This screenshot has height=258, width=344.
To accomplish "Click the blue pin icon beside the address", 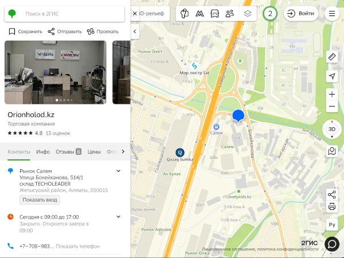I will tap(10, 171).
